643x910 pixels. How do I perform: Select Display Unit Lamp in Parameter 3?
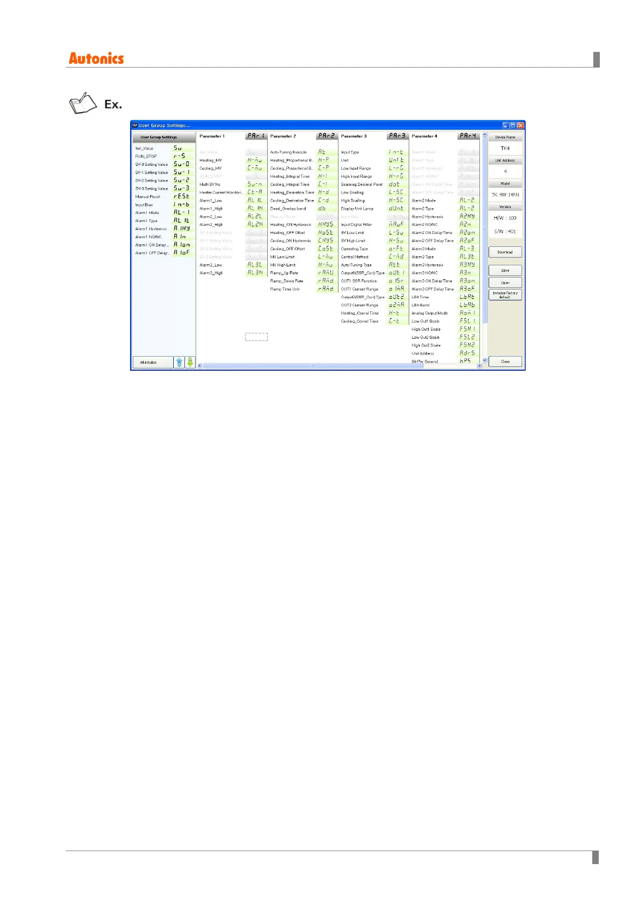[374, 209]
